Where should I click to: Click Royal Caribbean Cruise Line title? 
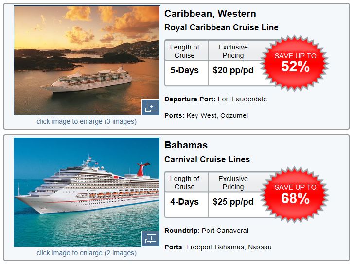tap(221, 27)
